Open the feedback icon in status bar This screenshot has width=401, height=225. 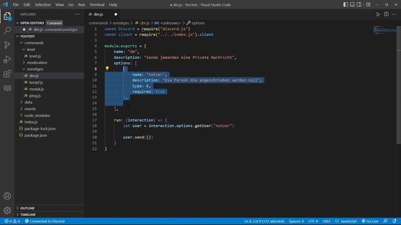pos(385,221)
